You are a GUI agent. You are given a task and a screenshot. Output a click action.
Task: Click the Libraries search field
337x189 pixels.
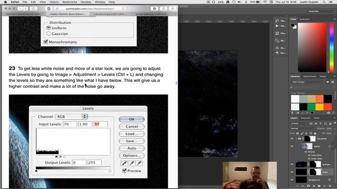click(x=312, y=87)
